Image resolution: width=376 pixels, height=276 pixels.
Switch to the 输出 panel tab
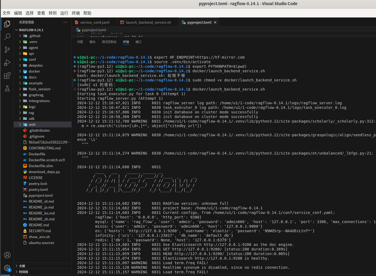click(x=92, y=42)
